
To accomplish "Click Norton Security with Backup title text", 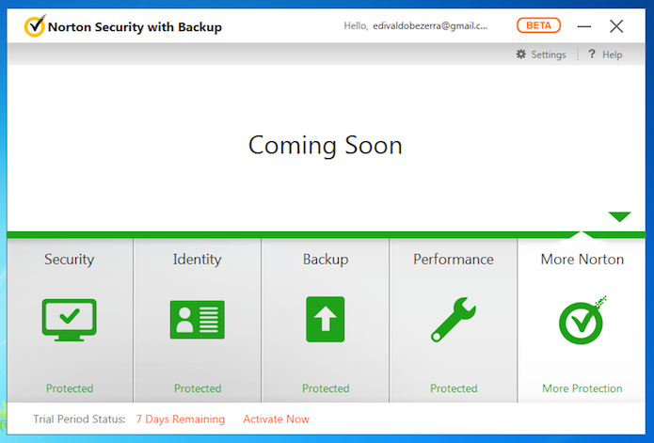I will point(135,26).
